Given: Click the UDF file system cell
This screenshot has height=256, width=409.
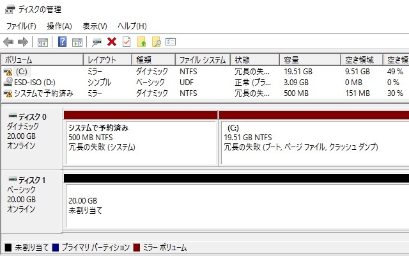Looking at the screenshot, I should [187, 83].
